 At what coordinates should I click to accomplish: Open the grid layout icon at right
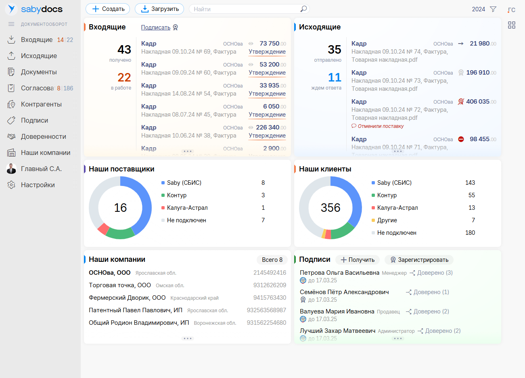[x=512, y=25]
